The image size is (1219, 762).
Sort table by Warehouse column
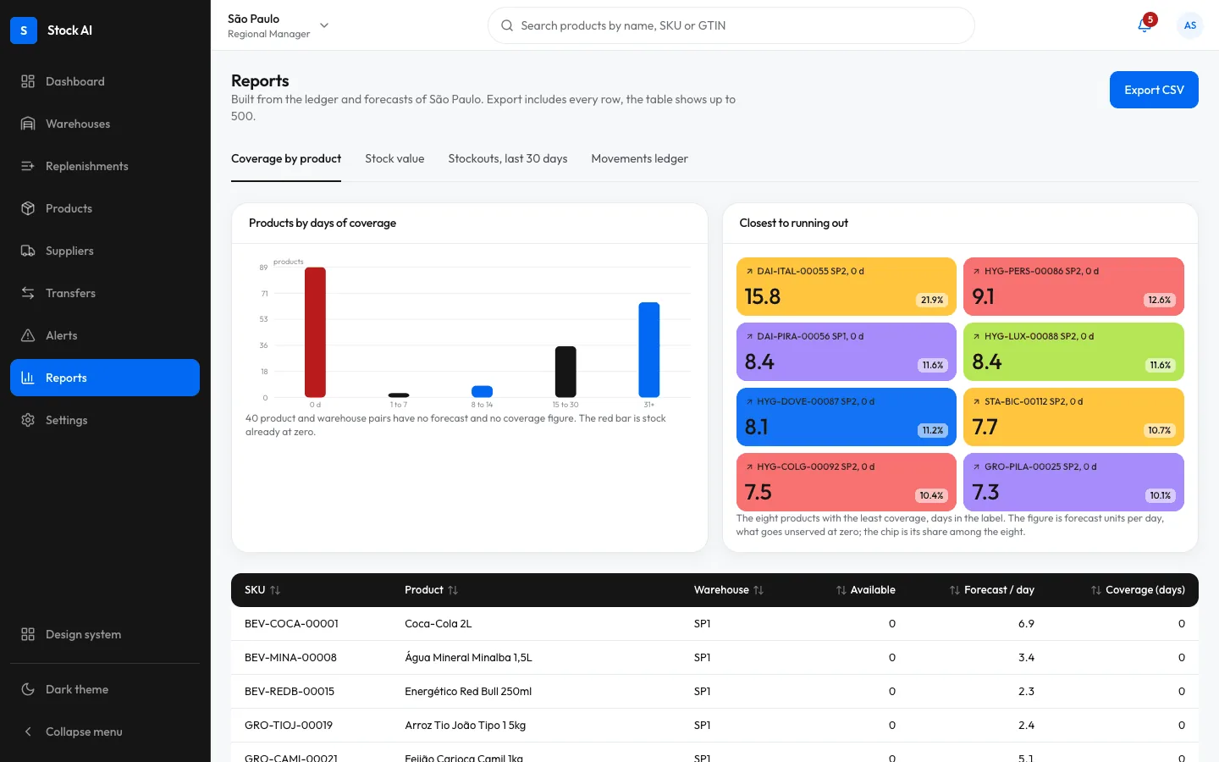click(728, 590)
